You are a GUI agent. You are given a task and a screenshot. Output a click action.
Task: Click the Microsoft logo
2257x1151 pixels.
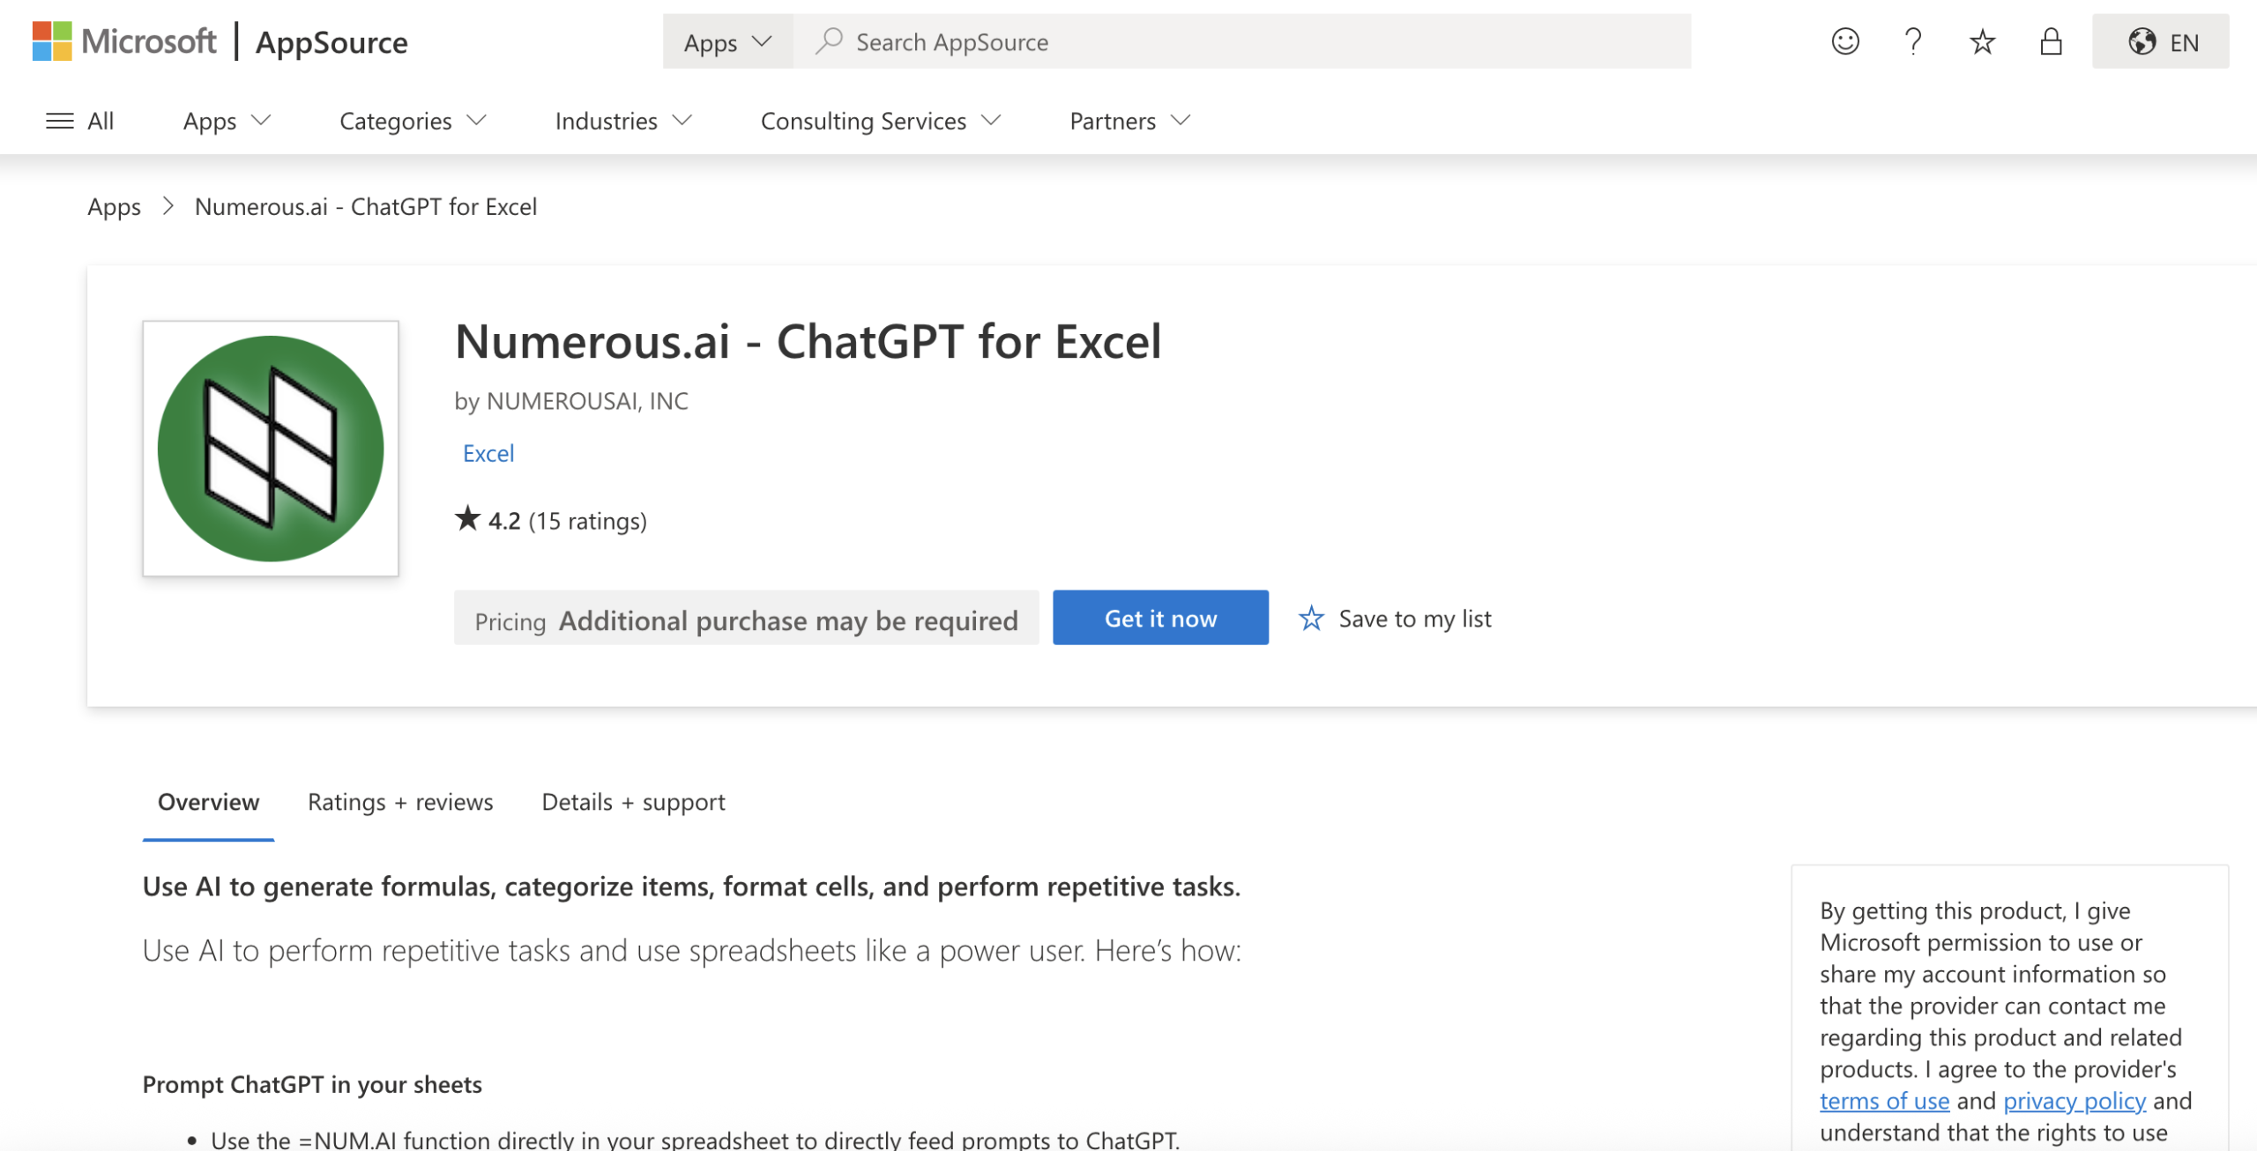(124, 41)
